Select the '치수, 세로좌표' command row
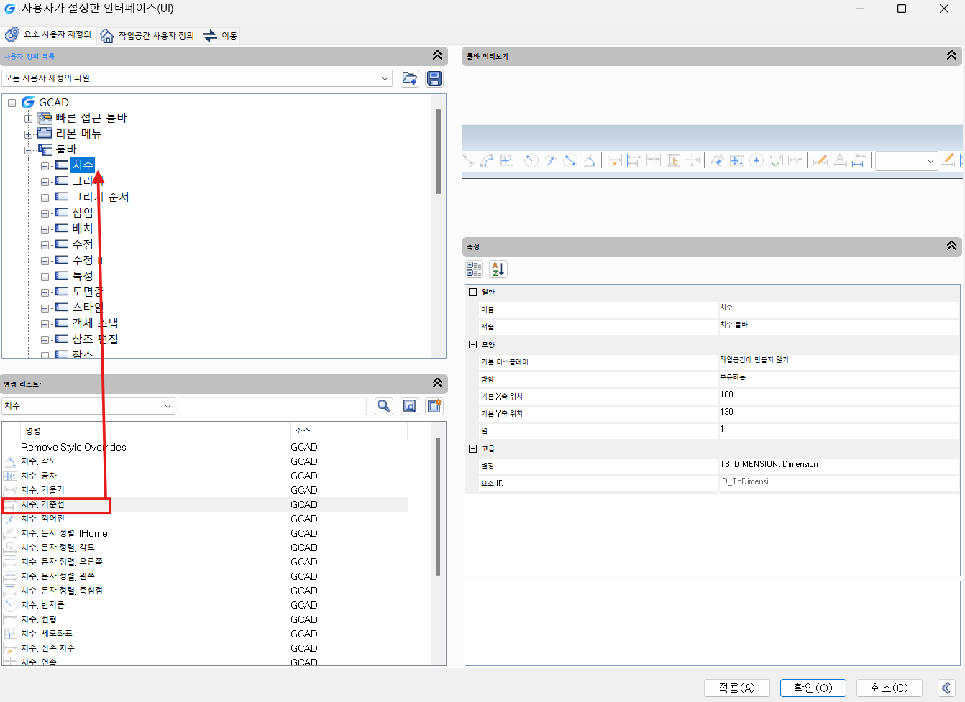Screen dimensions: 965x702 [x=205, y=634]
